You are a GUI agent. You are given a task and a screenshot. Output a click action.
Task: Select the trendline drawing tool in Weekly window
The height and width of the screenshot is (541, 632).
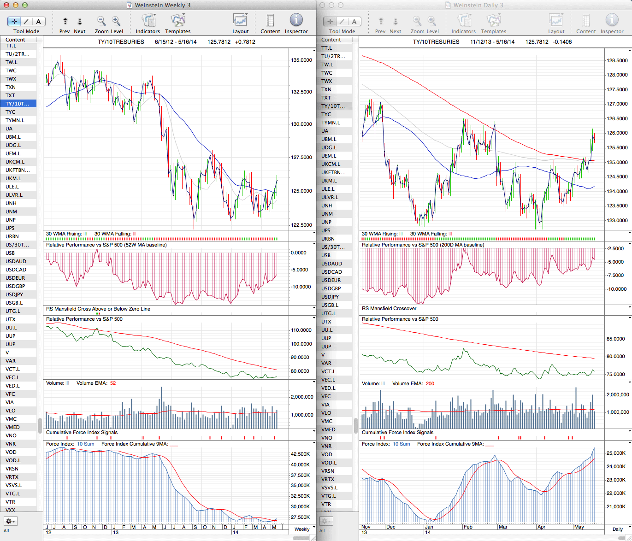(x=26, y=21)
